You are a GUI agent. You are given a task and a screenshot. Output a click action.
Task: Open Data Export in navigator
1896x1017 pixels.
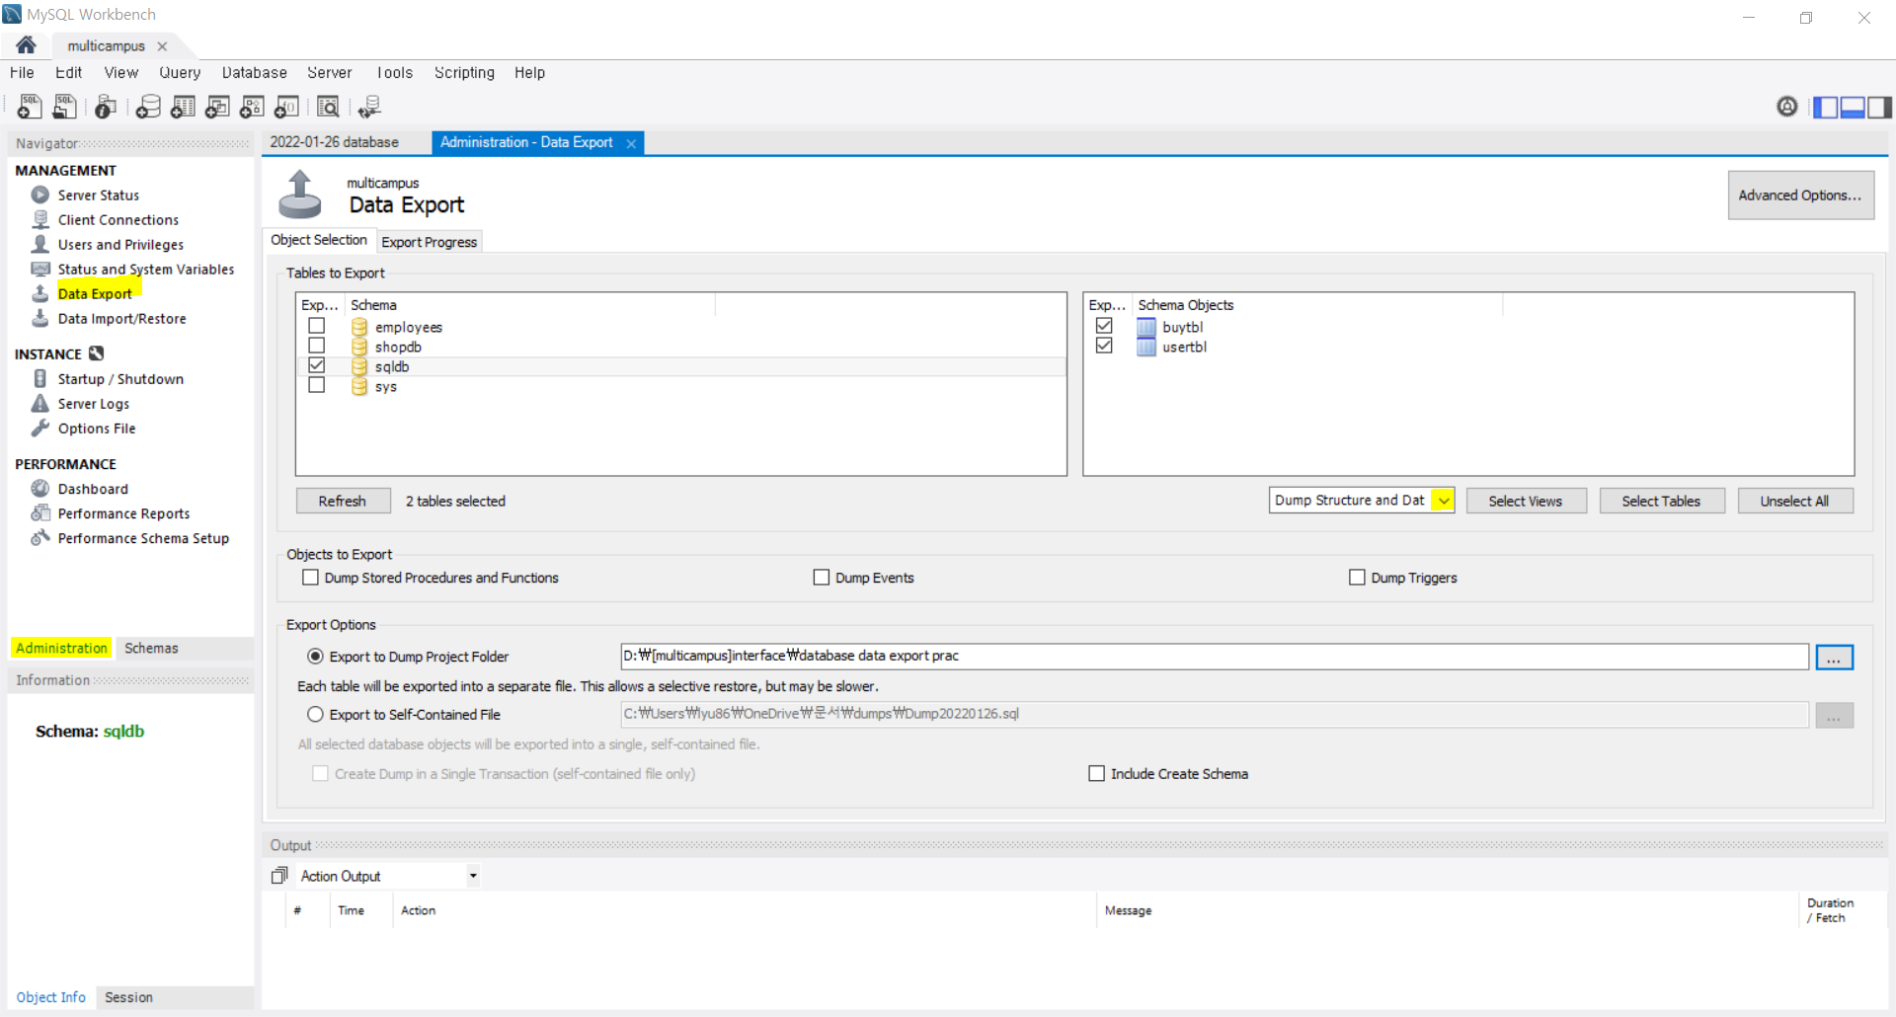coord(95,293)
